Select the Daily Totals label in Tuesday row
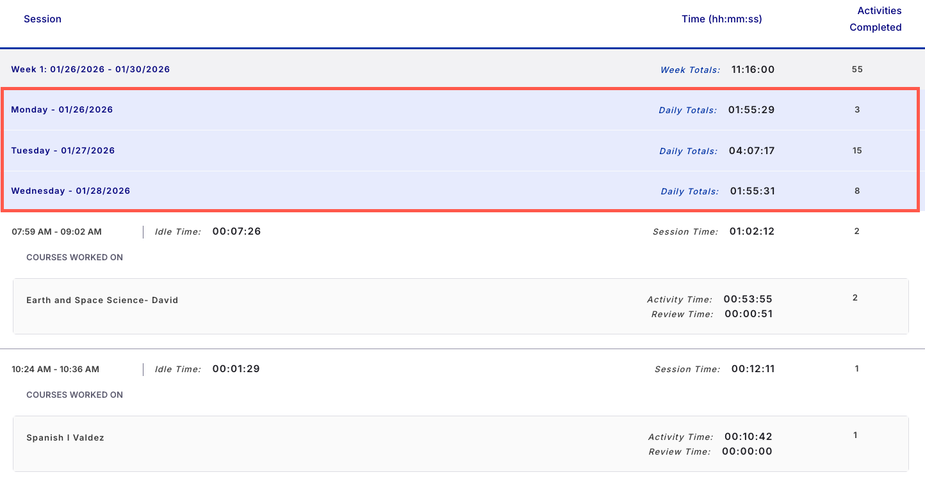925x486 pixels. tap(688, 152)
